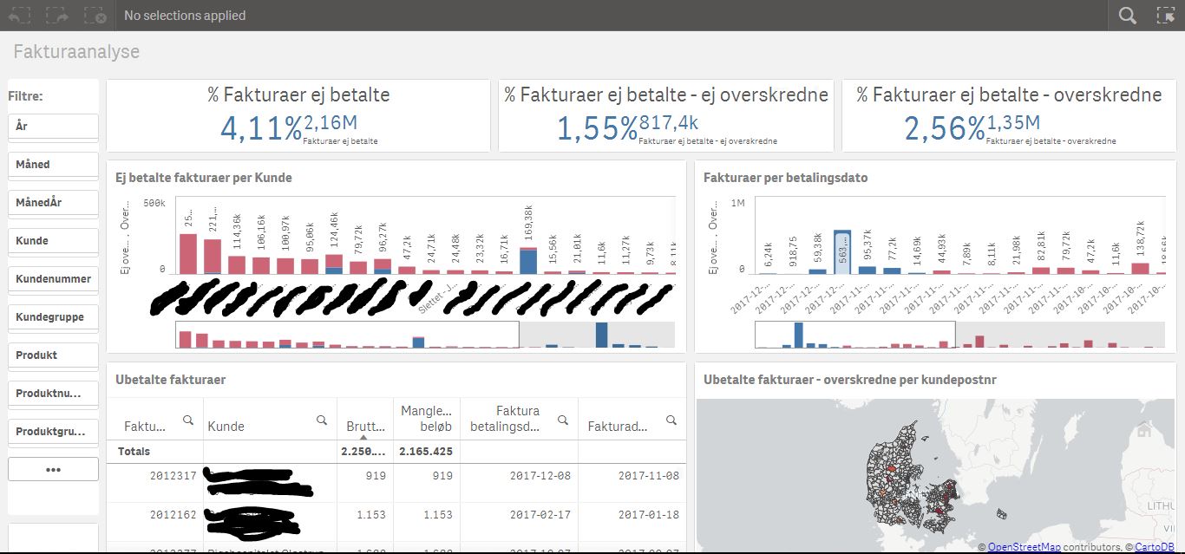Screen dimensions: 1185x554
Task: Click the step back selection icon
Action: pos(19,16)
